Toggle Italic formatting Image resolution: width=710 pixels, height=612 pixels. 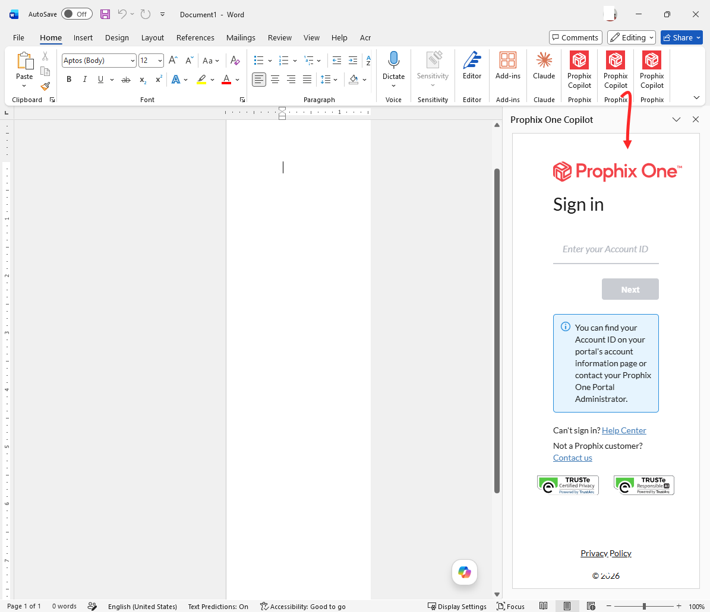click(x=85, y=80)
